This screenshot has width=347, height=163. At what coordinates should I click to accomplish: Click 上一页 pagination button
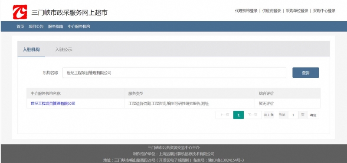point(224,115)
